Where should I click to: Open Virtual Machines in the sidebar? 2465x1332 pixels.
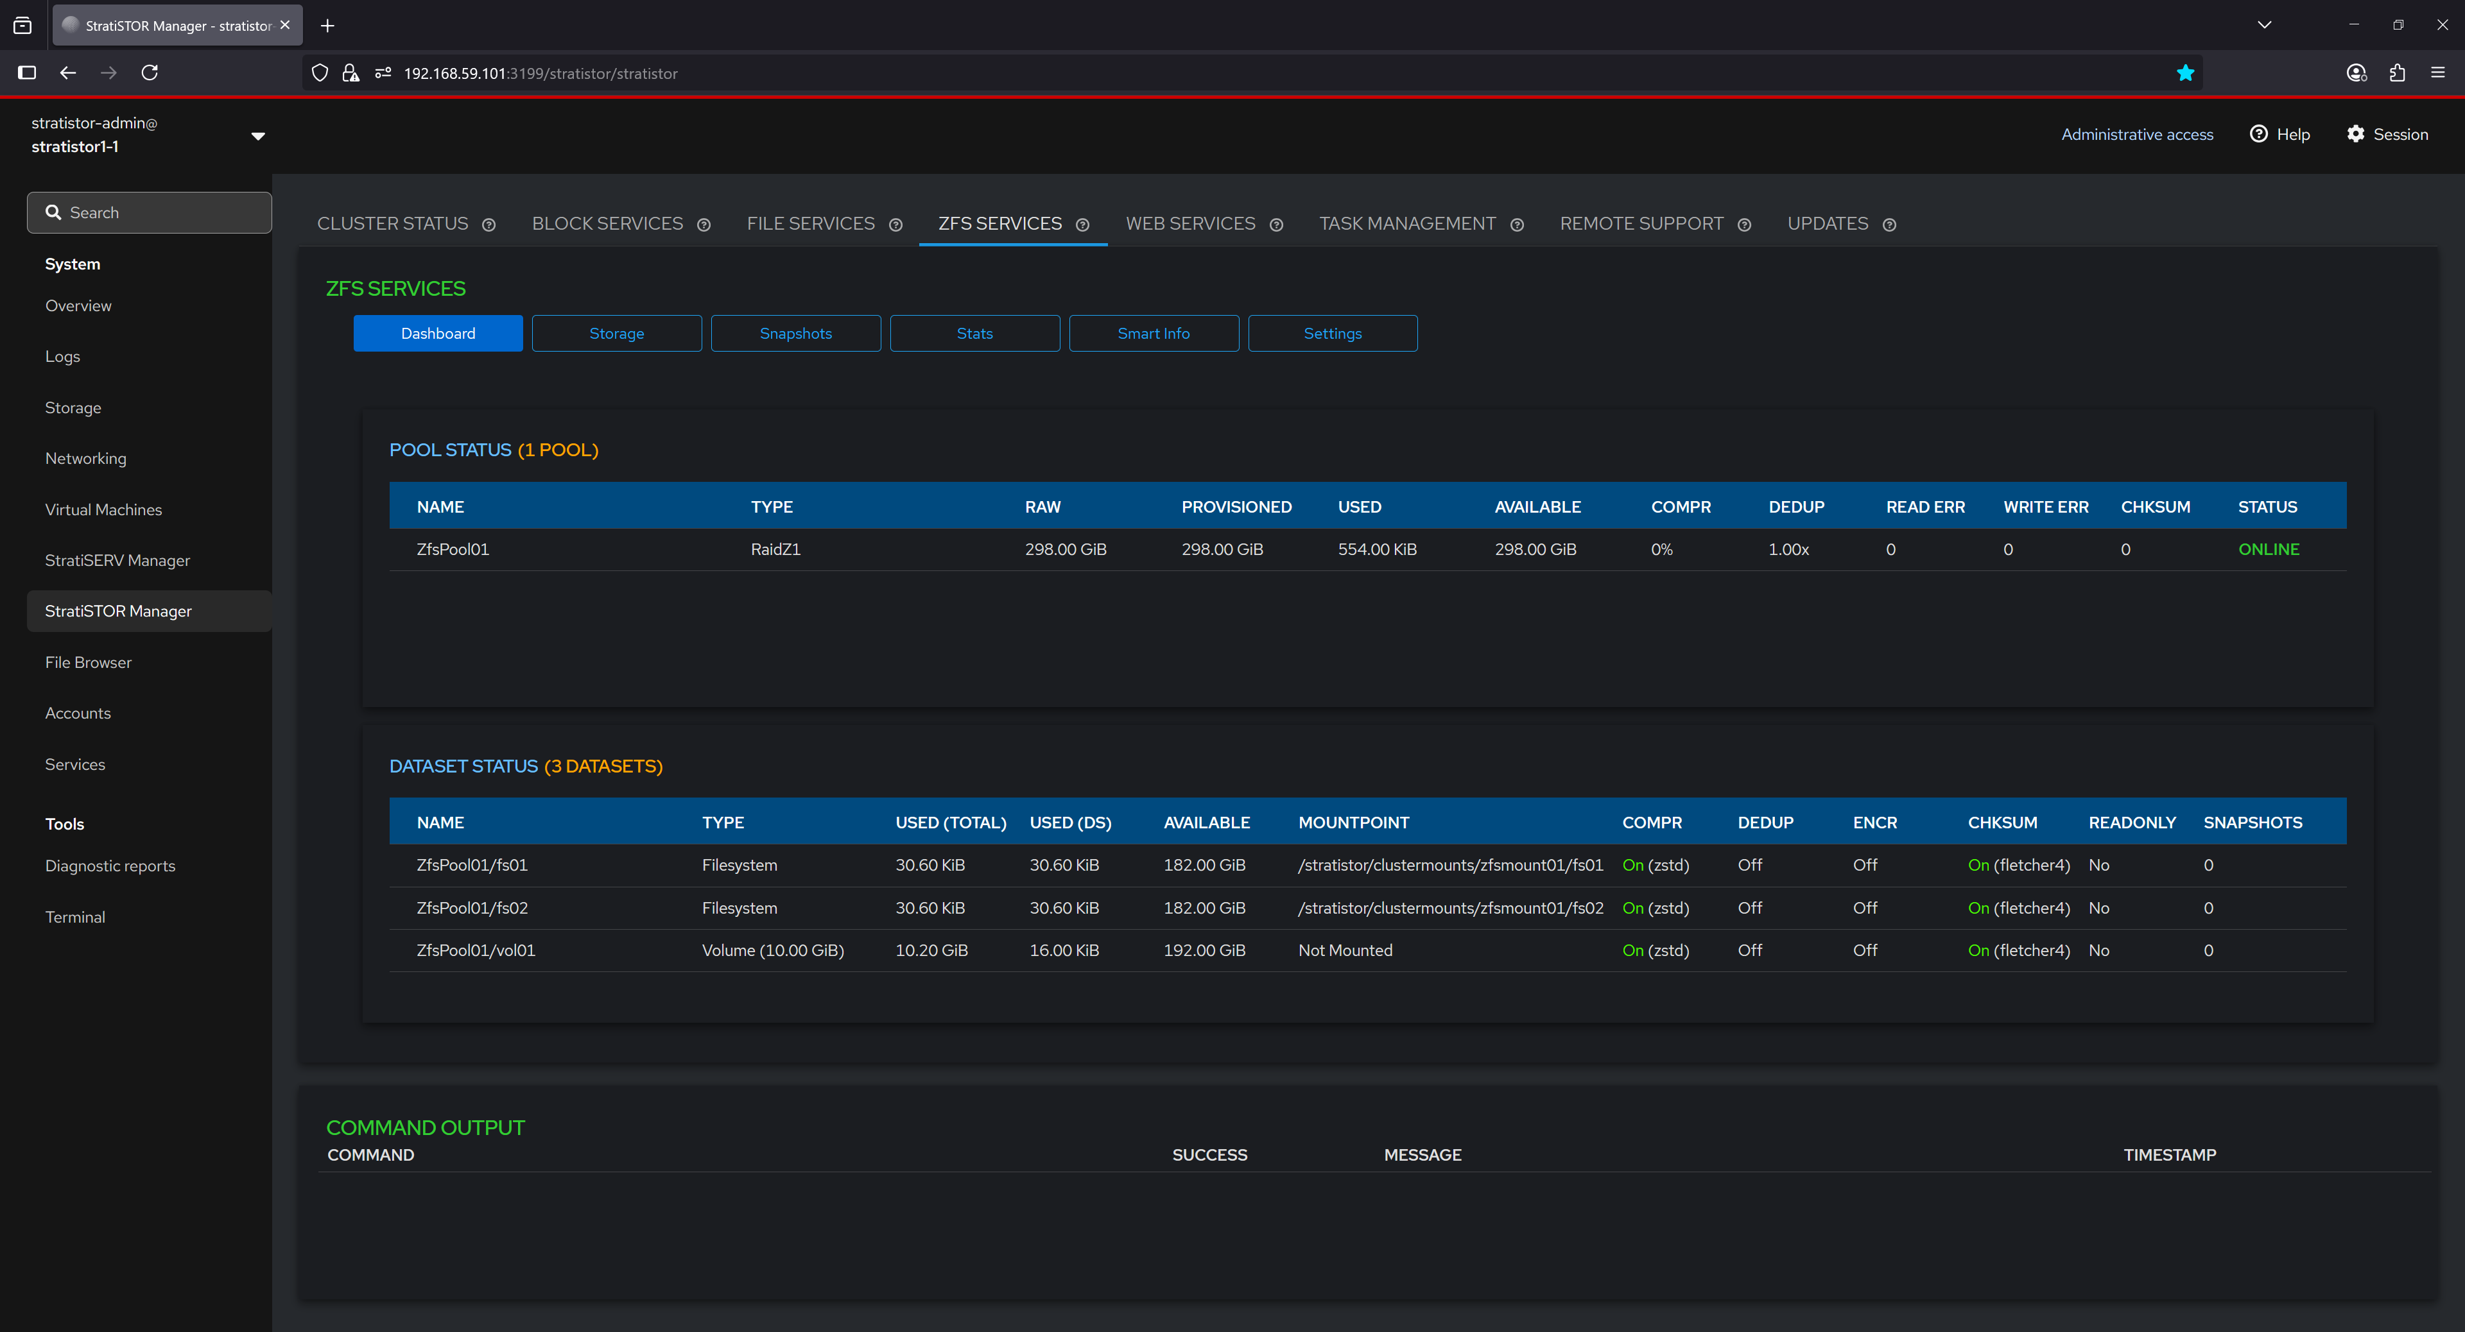tap(103, 509)
